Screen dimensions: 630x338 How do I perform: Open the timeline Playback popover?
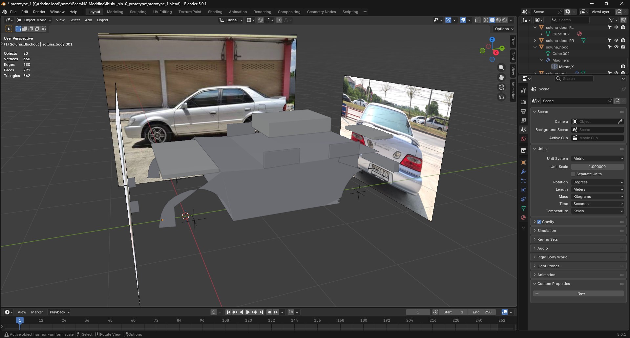pos(59,312)
